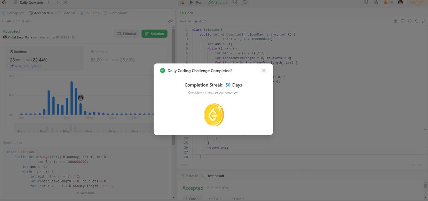Open the alarm clock timer icon

click(235, 2)
